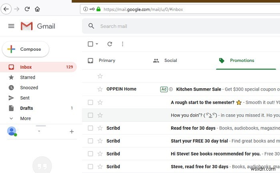Open the Hangouts account status dropdown arrow
The height and width of the screenshot is (173, 280).
click(39, 131)
